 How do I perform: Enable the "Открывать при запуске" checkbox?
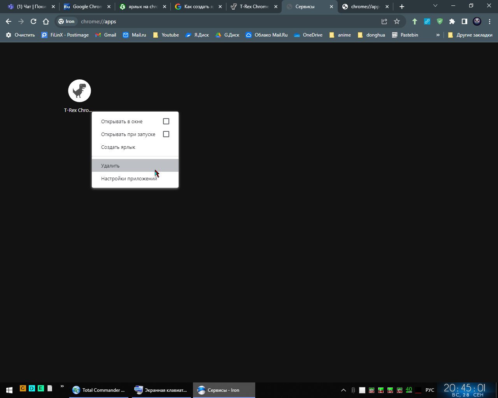[x=166, y=134]
